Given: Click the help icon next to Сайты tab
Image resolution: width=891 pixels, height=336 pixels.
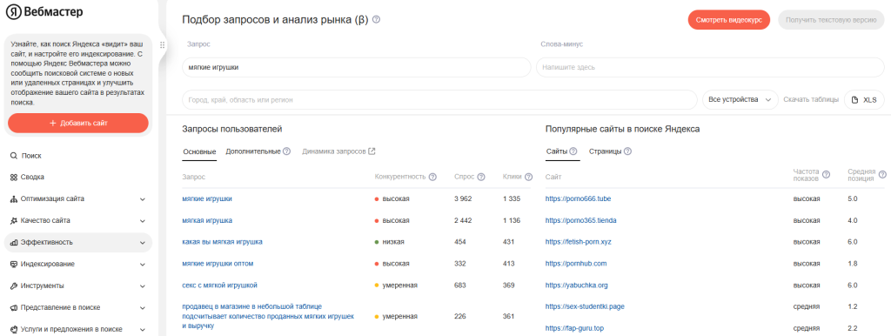Looking at the screenshot, I should pos(573,151).
